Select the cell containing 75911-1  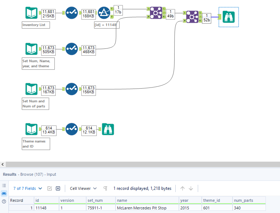(101, 208)
